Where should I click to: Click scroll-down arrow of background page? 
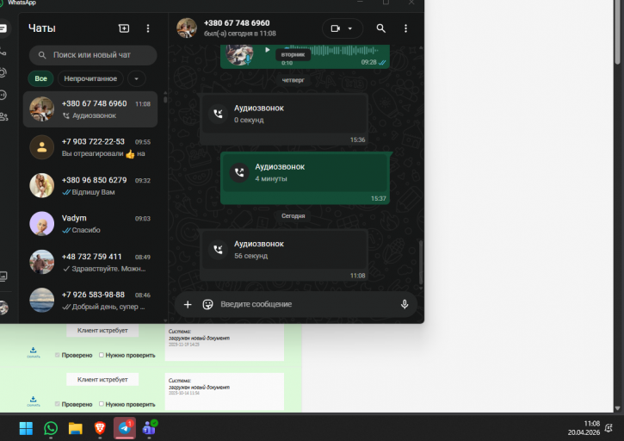[x=617, y=408]
